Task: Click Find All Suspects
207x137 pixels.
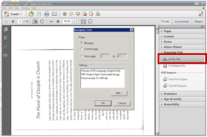Action: click(x=177, y=86)
